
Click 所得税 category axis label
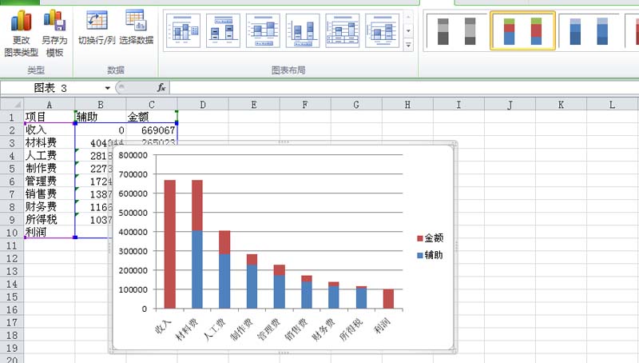[351, 329]
